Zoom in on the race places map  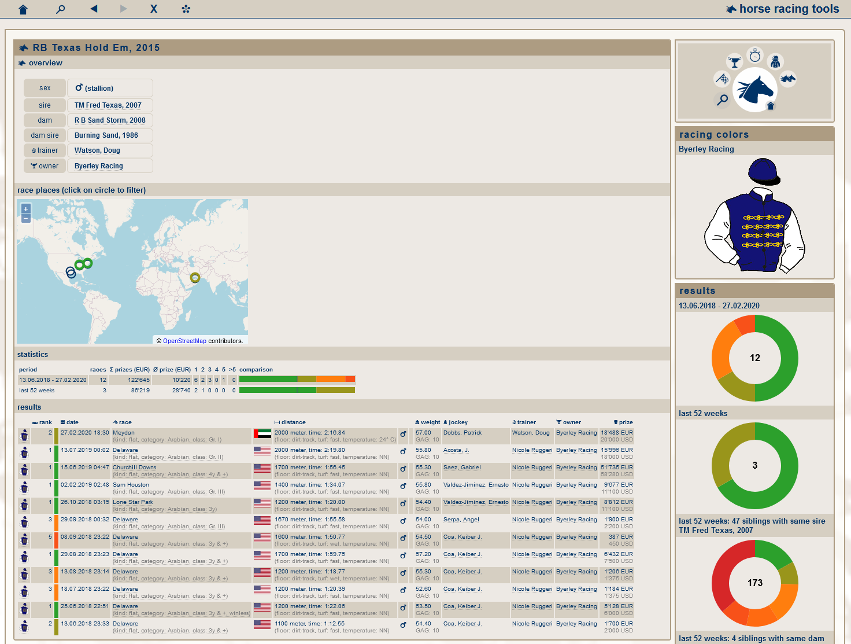click(25, 209)
